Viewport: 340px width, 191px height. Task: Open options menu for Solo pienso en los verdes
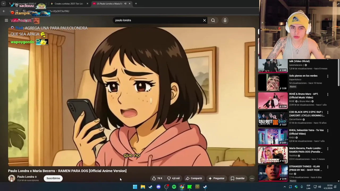328,76
